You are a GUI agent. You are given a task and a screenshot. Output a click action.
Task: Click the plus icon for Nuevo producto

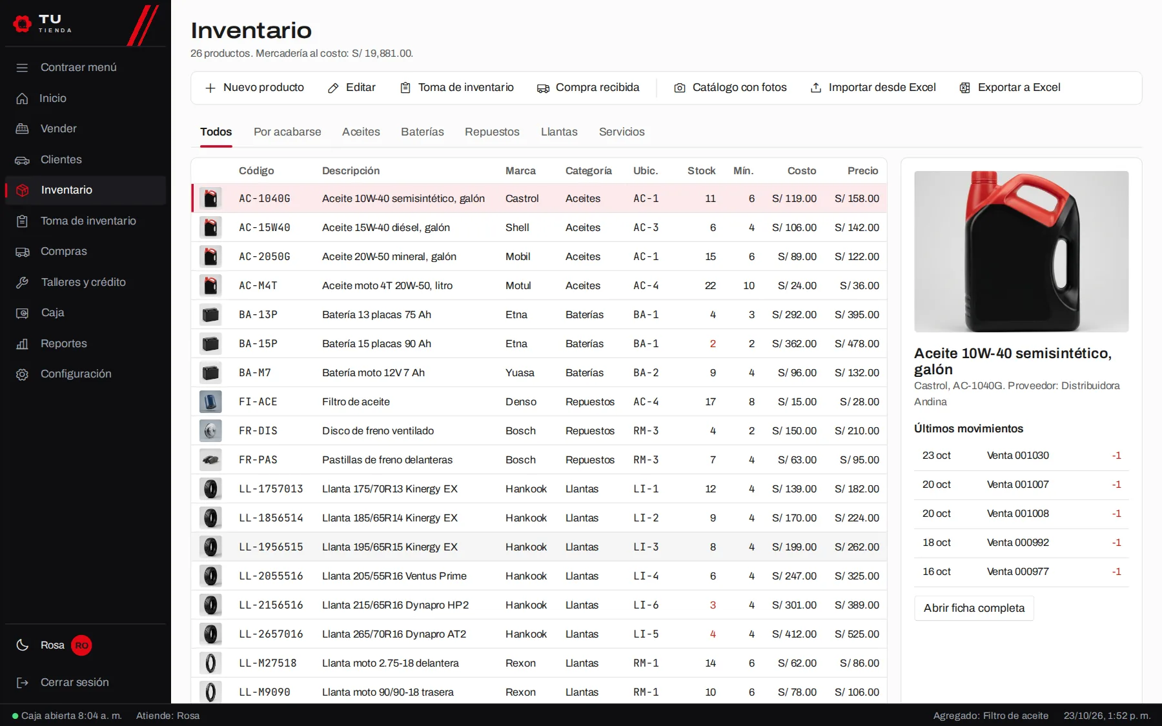click(x=210, y=88)
